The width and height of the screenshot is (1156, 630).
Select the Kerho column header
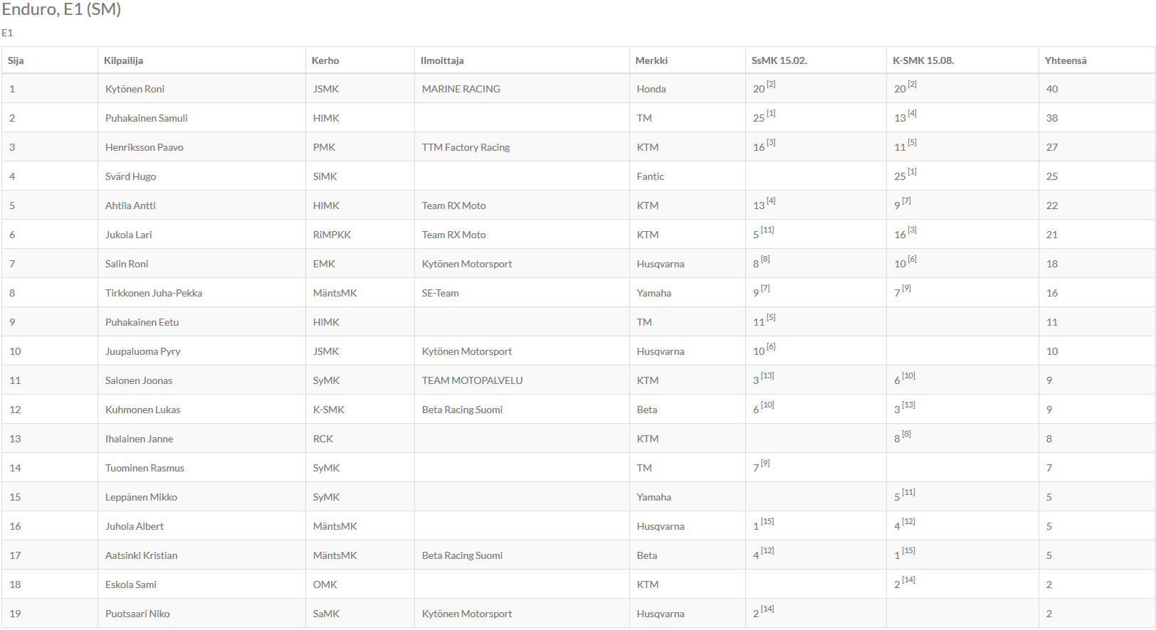click(325, 60)
